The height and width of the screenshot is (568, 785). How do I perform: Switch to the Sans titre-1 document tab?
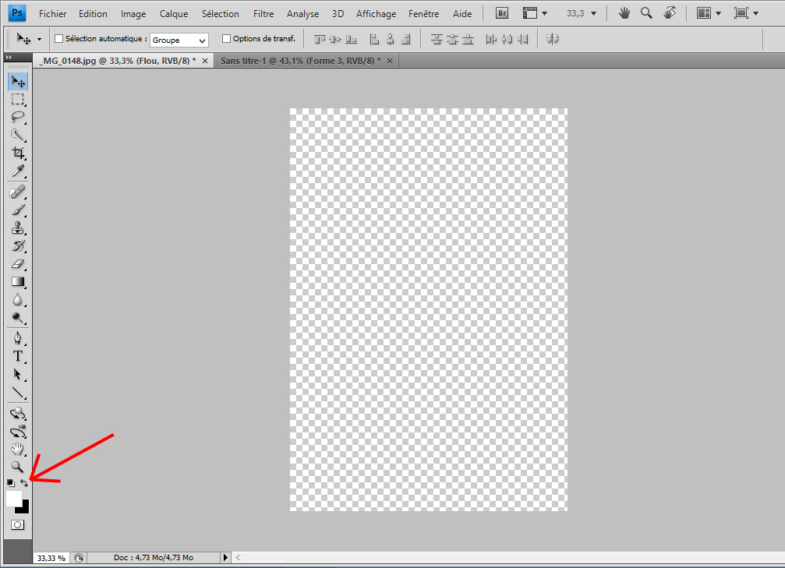pos(300,61)
